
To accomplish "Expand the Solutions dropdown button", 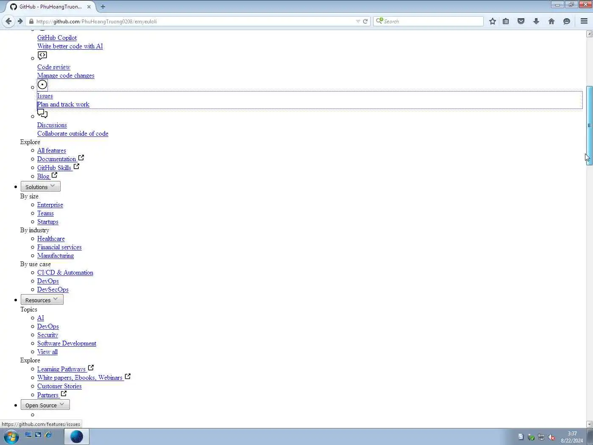I will pos(41,186).
